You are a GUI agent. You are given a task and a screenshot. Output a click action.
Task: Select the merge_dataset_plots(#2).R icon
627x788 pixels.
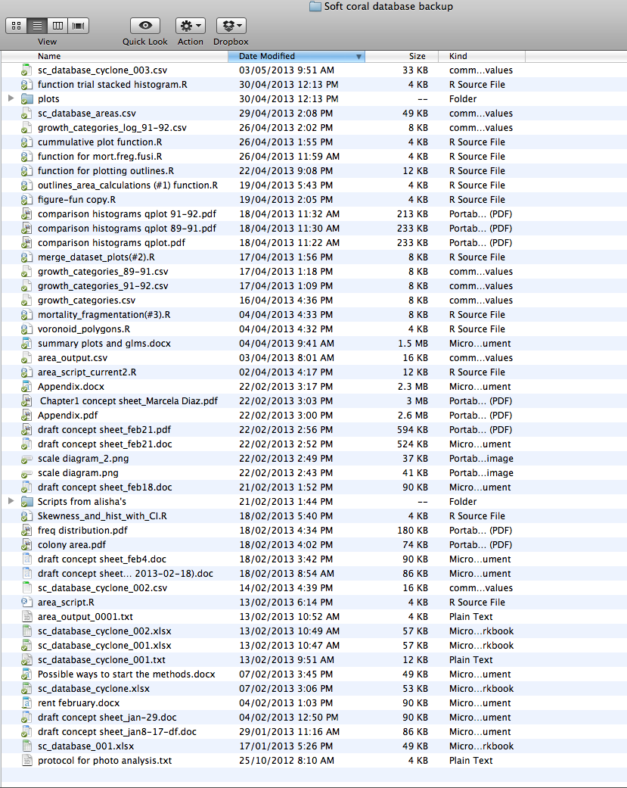click(26, 257)
